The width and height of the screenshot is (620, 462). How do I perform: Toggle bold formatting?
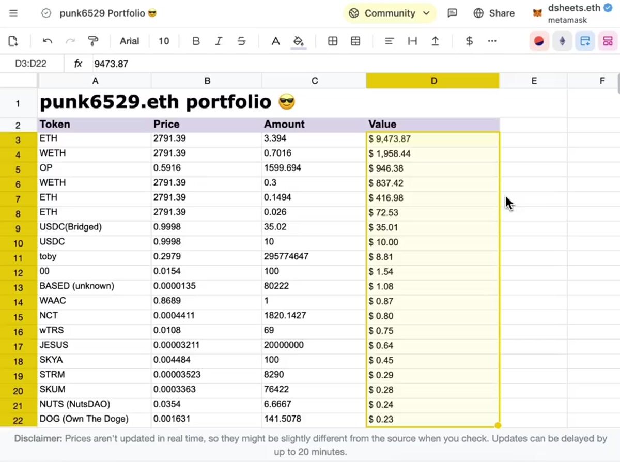(x=196, y=41)
